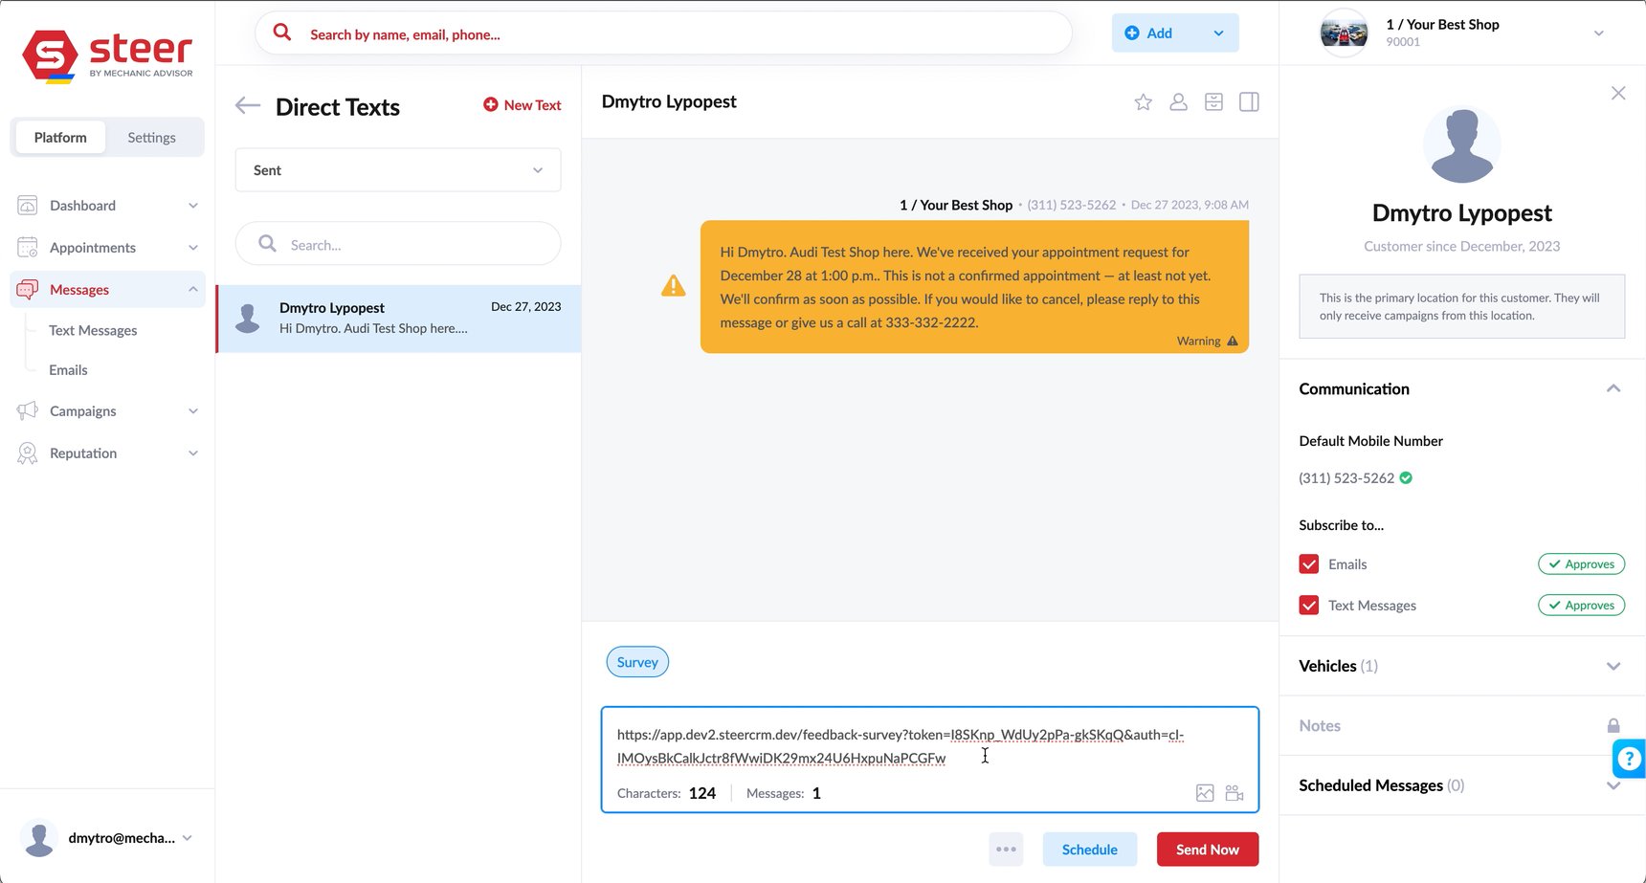Open the customer profile icon in conversation header
Screen dimensions: 1646x883
[1178, 101]
